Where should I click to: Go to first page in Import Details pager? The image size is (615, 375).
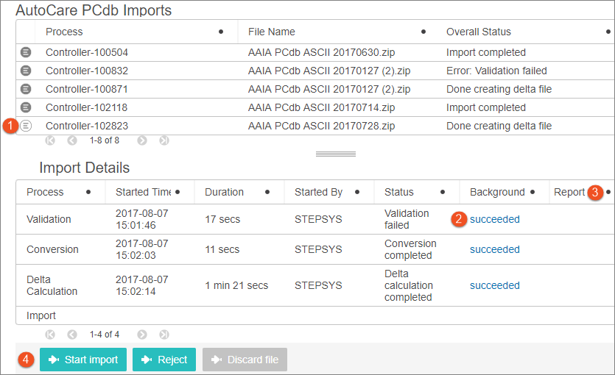click(x=50, y=335)
